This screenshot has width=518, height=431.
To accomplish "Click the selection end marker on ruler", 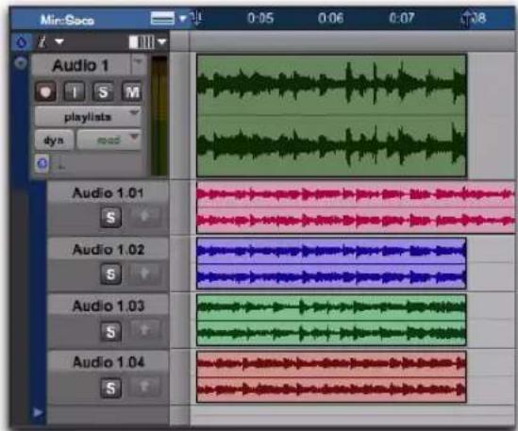I will point(466,19).
